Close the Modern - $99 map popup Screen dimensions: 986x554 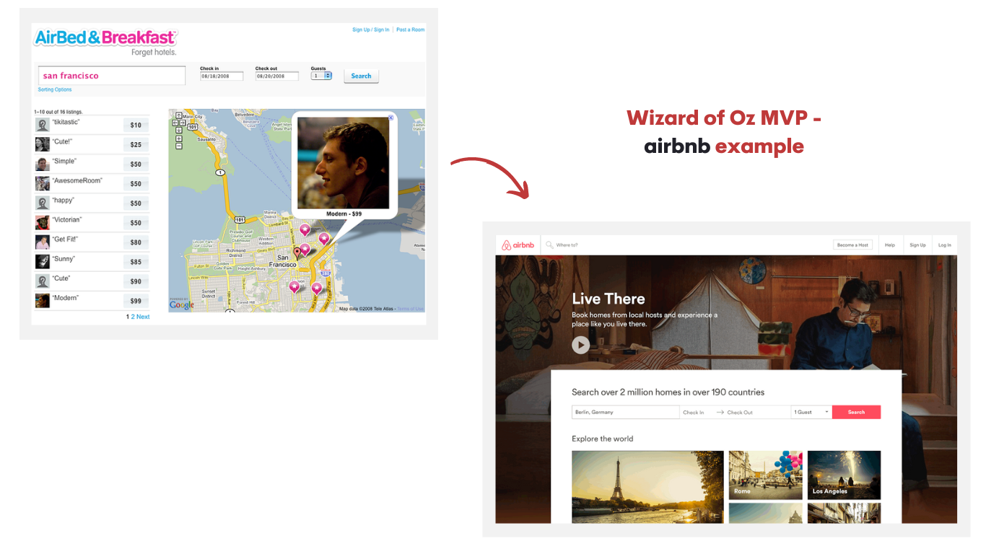[x=391, y=117]
